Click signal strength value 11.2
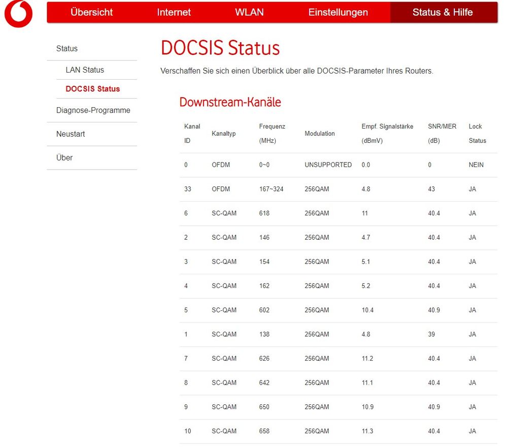507x447 pixels. [367, 359]
